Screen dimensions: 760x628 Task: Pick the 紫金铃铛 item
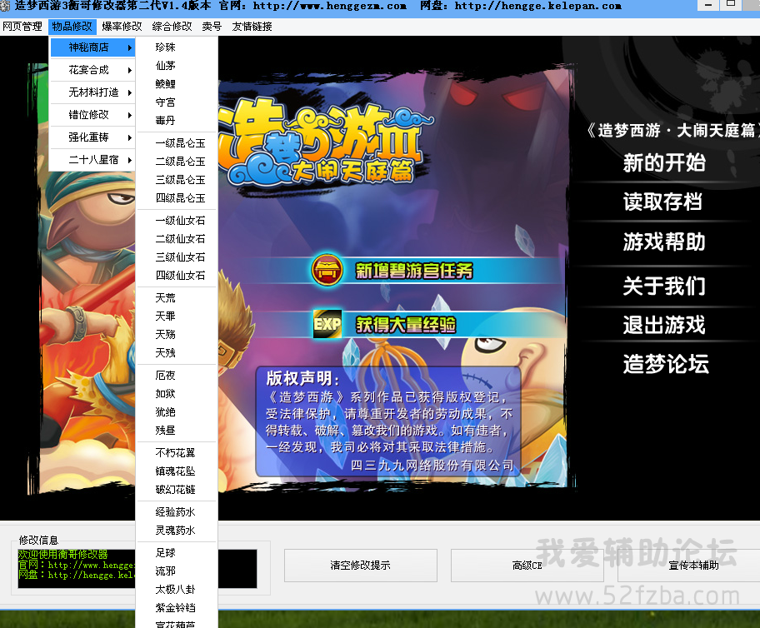pos(177,608)
